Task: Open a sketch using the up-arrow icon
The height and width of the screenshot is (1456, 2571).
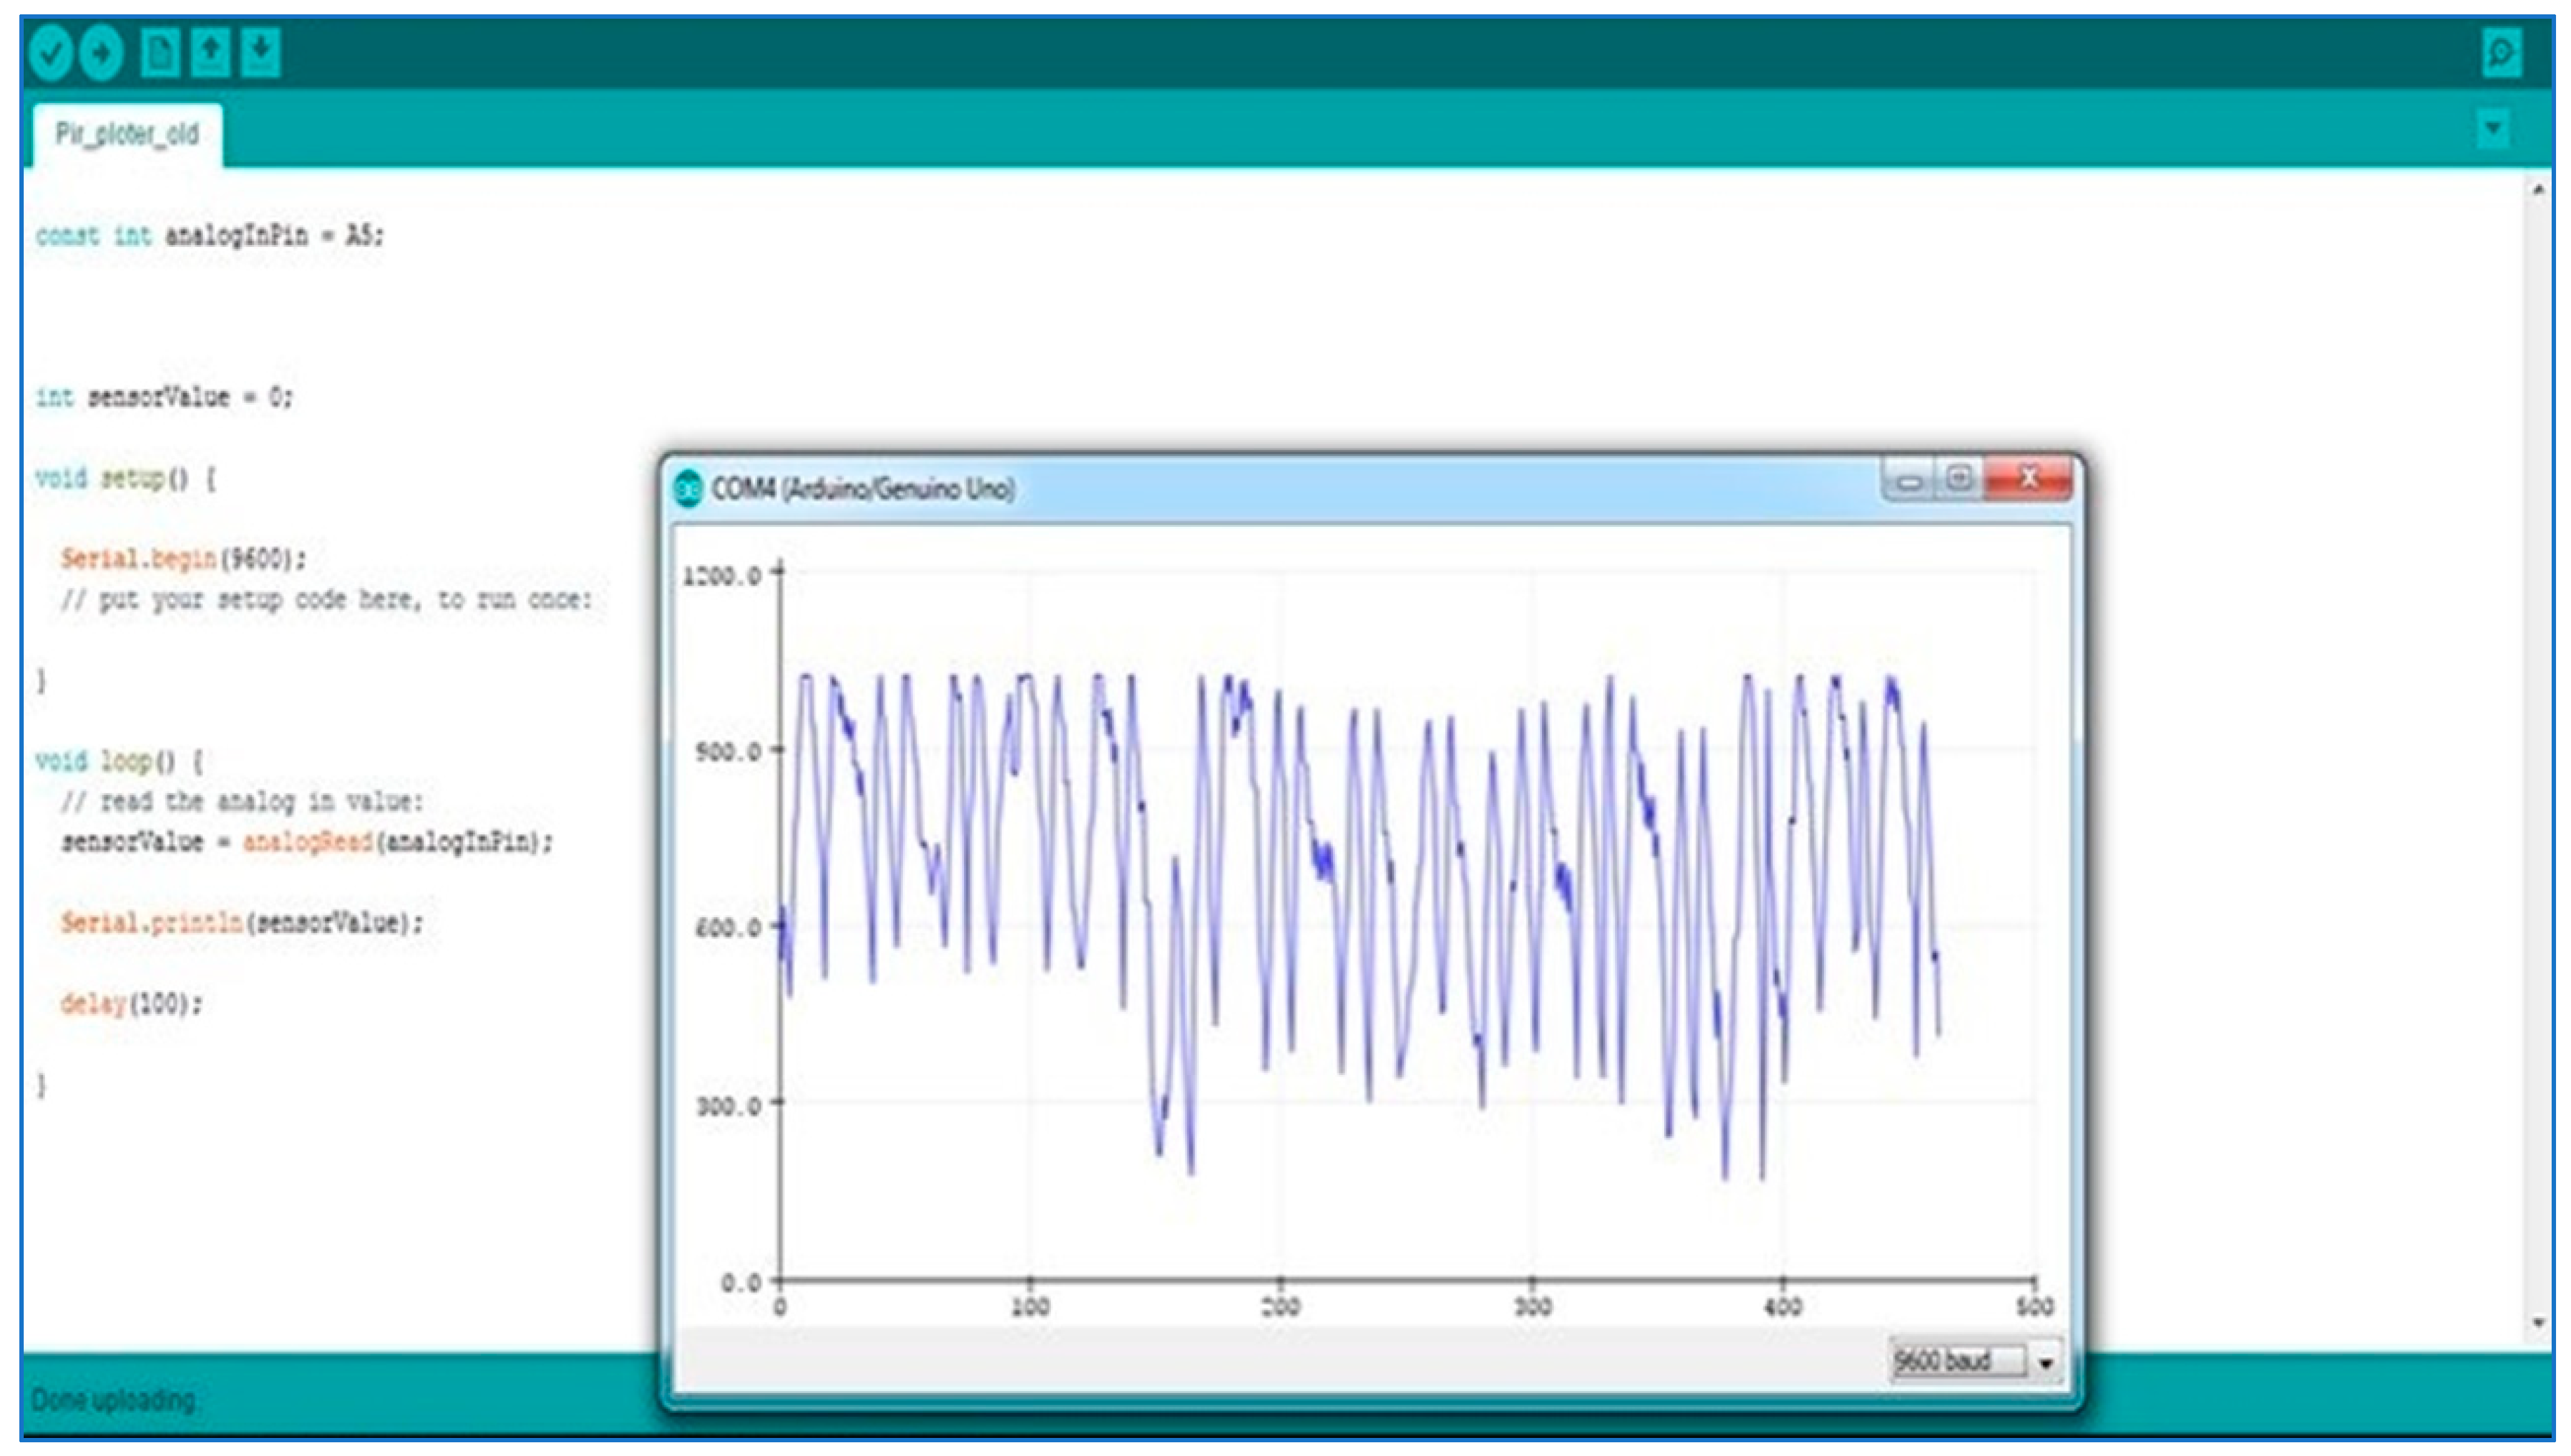Action: click(x=210, y=52)
